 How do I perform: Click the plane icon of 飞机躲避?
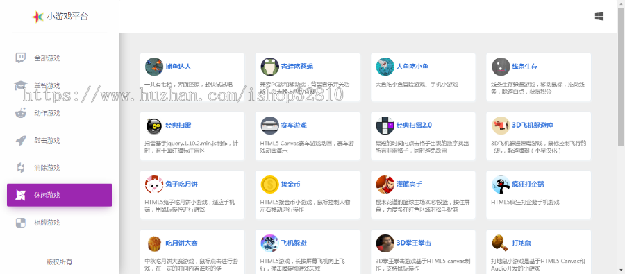point(270,243)
